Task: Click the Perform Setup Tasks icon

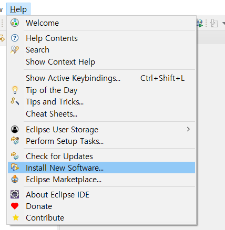Action: [15, 141]
